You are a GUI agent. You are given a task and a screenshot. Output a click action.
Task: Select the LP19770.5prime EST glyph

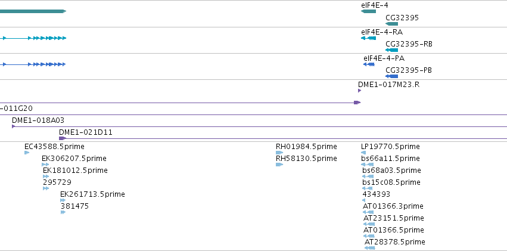coord(363,153)
